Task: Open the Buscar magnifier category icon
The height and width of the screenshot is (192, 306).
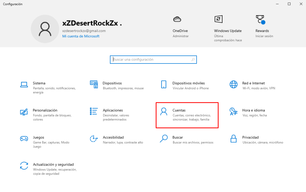Action: [164, 139]
